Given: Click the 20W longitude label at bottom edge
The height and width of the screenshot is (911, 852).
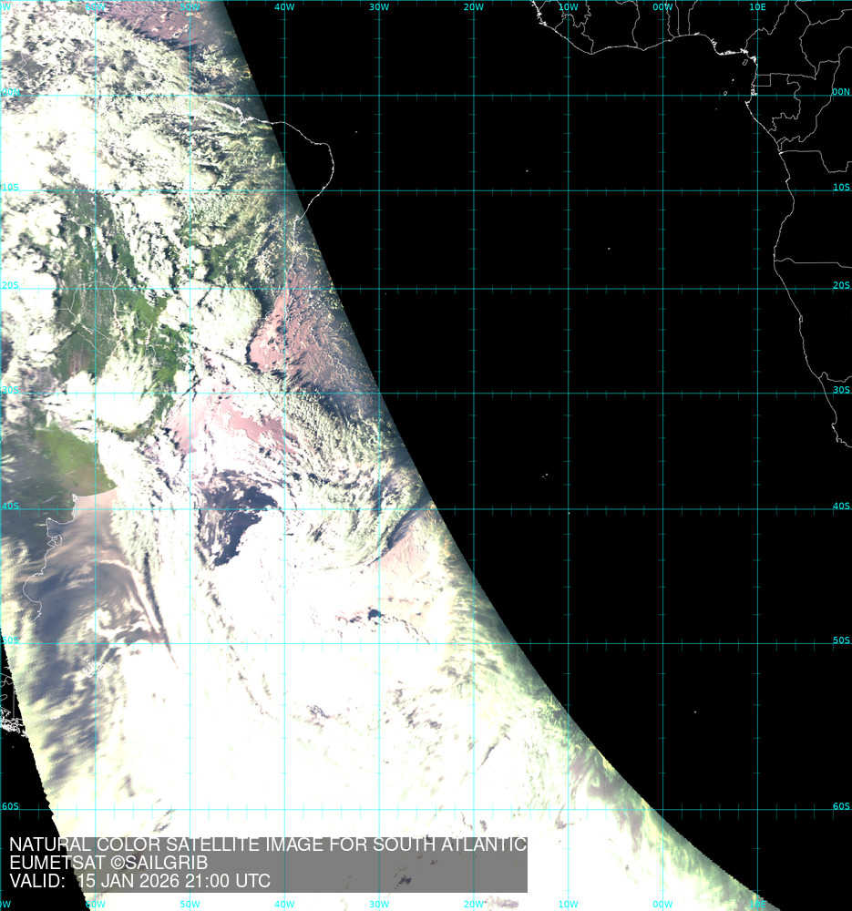Looking at the screenshot, I should [473, 904].
